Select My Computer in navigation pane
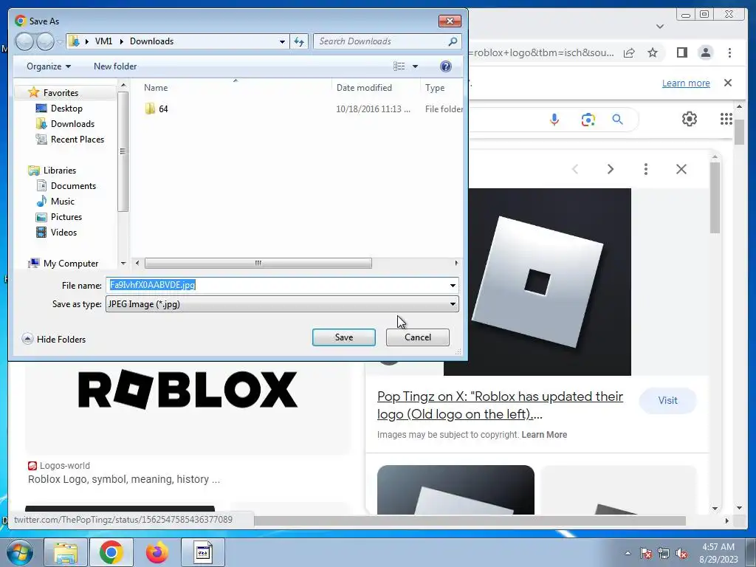 coord(70,264)
